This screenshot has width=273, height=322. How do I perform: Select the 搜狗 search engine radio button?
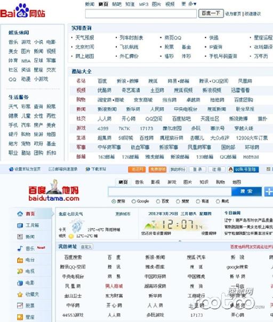pos(114,201)
